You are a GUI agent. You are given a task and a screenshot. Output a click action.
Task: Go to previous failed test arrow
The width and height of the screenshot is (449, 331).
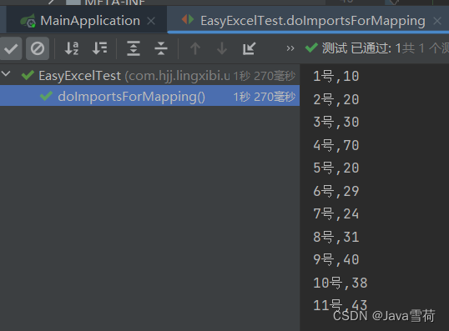[x=195, y=48]
